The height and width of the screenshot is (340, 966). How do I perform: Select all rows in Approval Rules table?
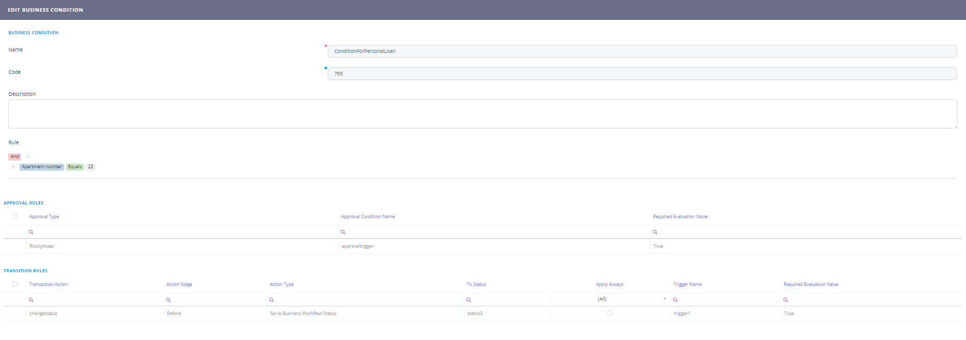tap(15, 216)
